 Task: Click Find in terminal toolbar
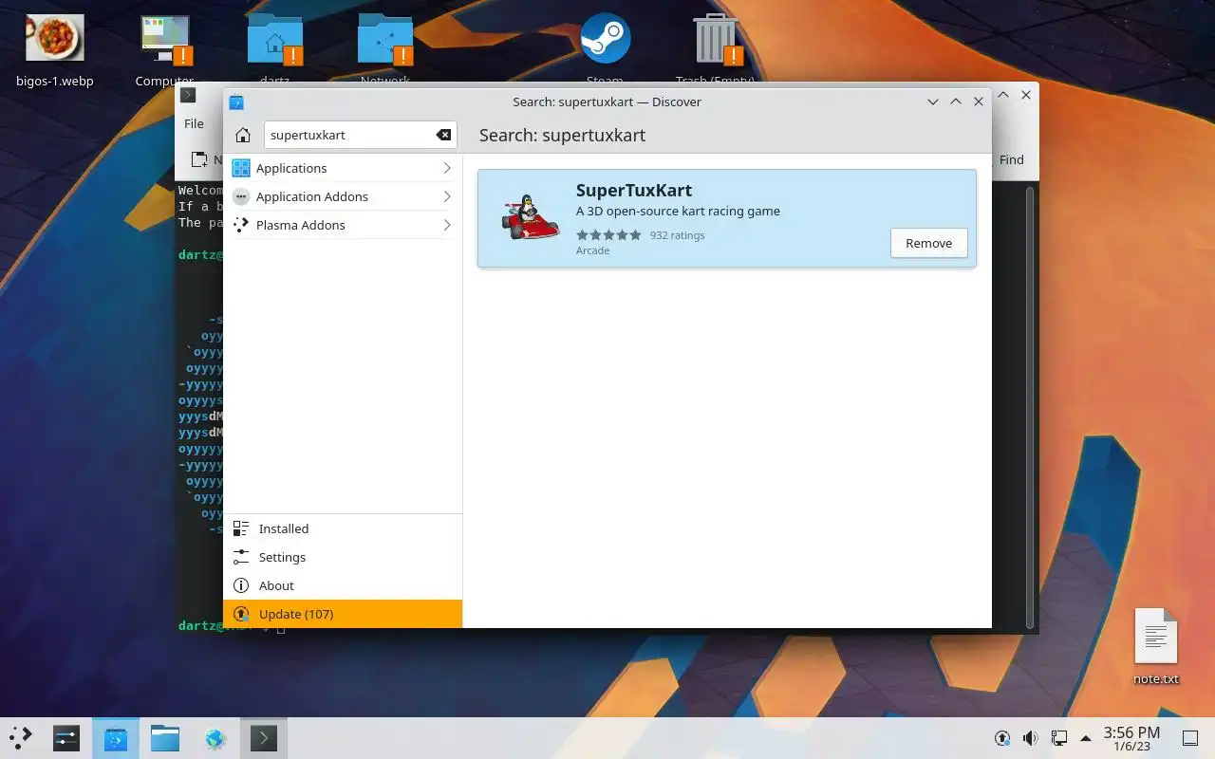tap(1011, 159)
